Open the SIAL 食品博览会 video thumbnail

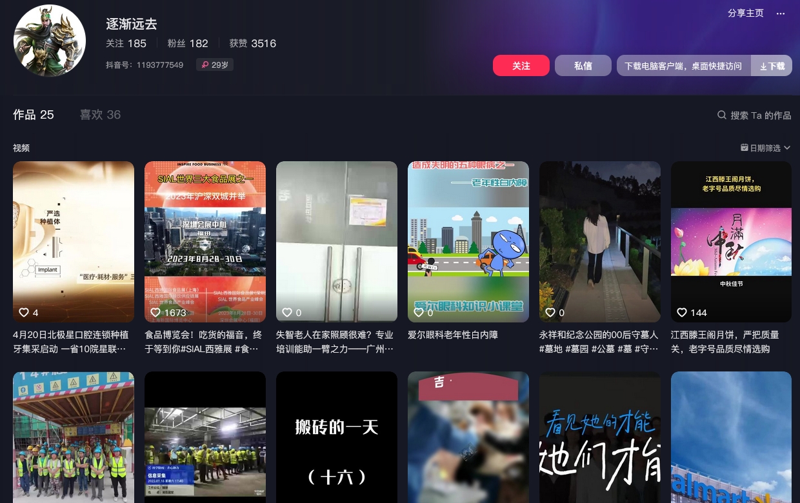point(205,242)
